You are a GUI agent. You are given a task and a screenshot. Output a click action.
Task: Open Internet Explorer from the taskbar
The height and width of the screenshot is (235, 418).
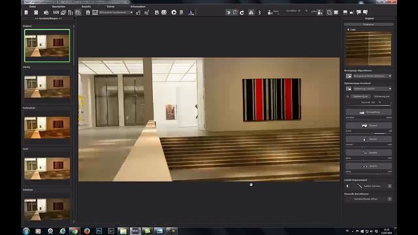click(63, 231)
